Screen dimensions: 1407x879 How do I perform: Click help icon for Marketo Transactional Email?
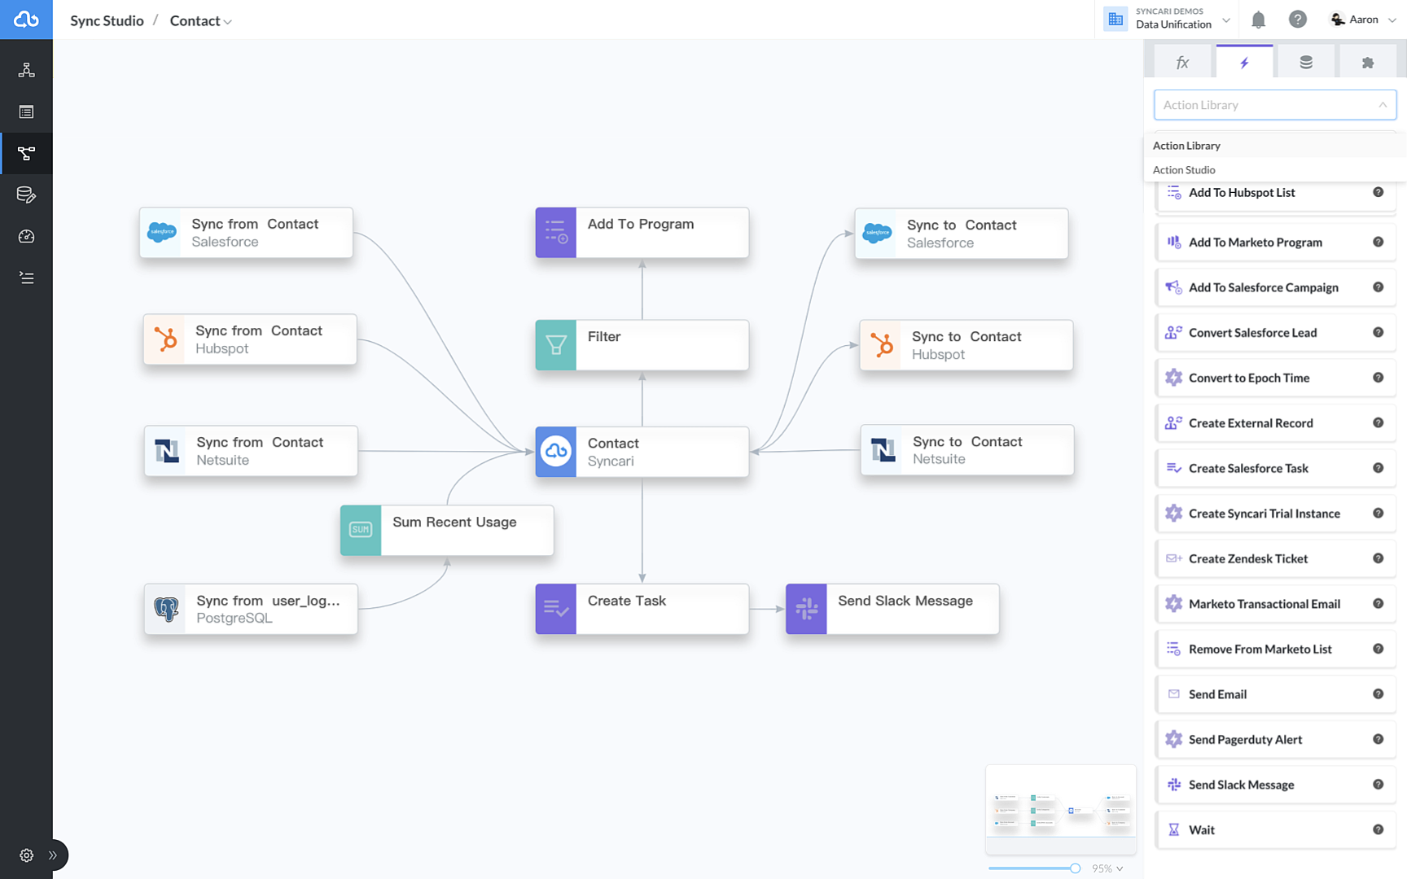click(1378, 603)
